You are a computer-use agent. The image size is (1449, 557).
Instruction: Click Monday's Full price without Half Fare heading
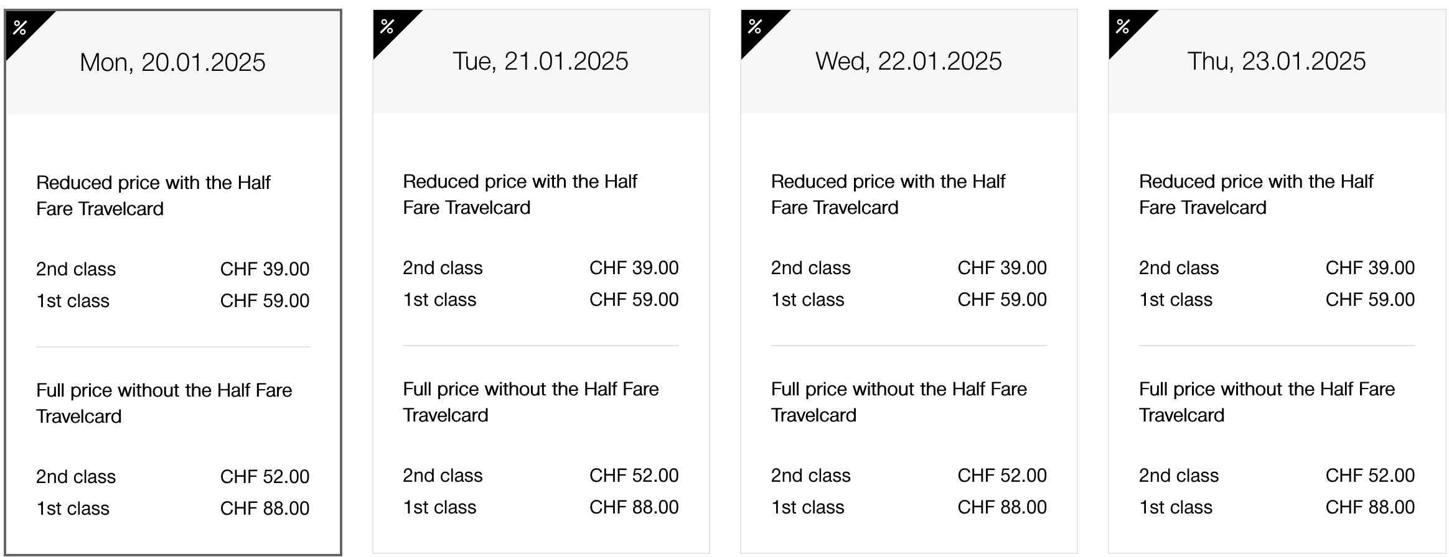(164, 403)
